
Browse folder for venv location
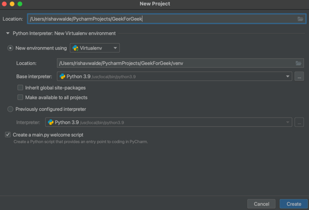point(299,63)
